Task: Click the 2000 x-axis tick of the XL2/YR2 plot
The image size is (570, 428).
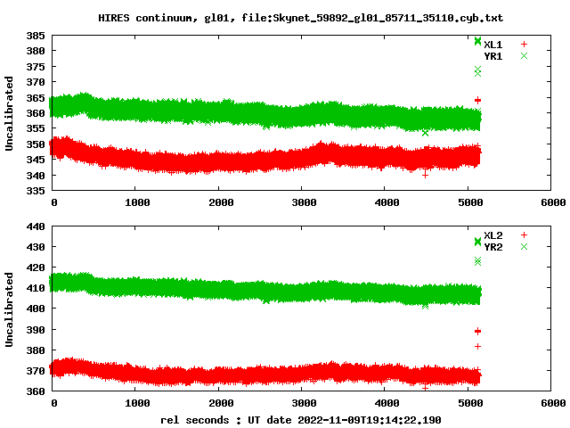Action: 221,403
